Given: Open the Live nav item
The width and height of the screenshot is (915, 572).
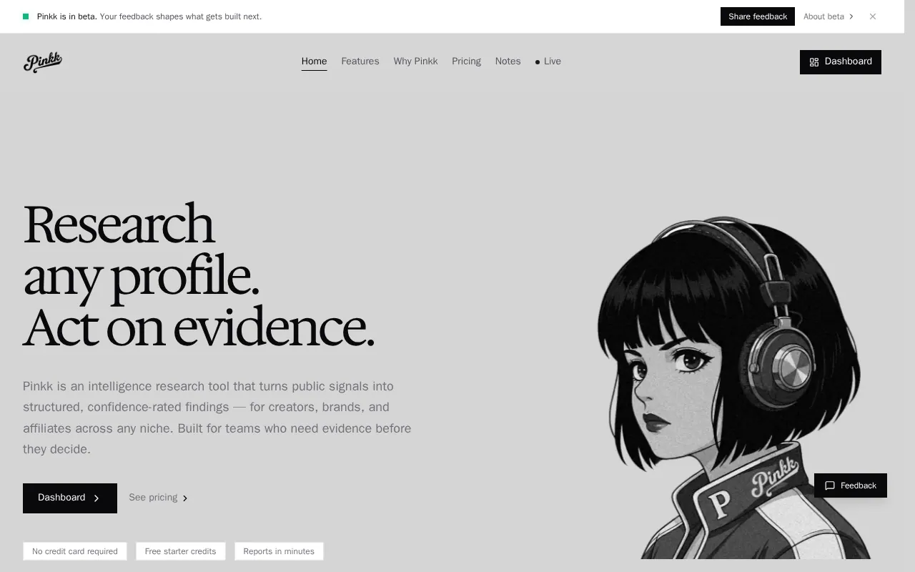Looking at the screenshot, I should pos(548,61).
